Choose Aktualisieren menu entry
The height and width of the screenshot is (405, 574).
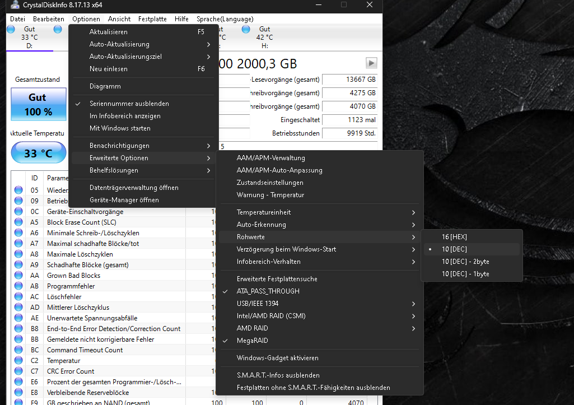coord(143,32)
